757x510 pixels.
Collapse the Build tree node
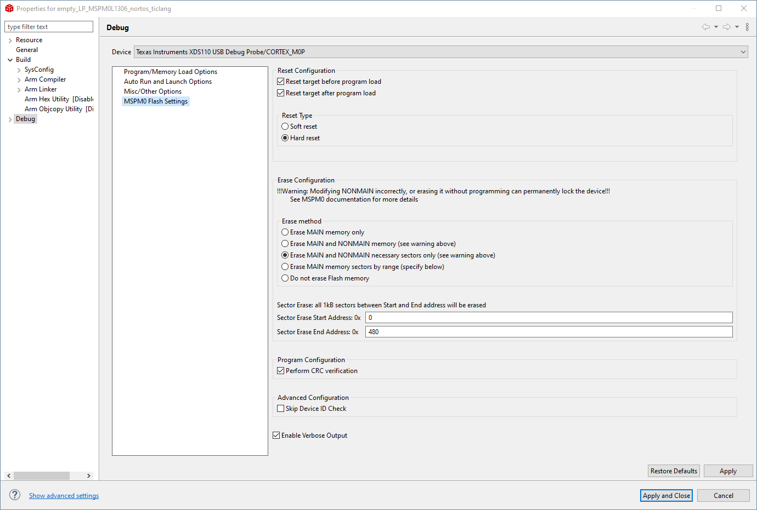[10, 60]
